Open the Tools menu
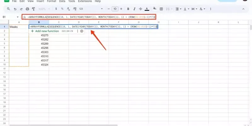The height and width of the screenshot is (126, 252). (72, 1)
